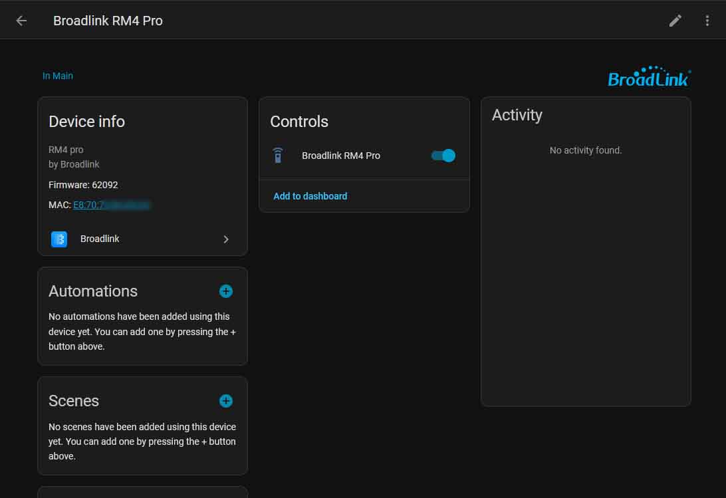Screen dimensions: 726x498
Task: Open the three-dot overflow menu
Action: point(707,21)
